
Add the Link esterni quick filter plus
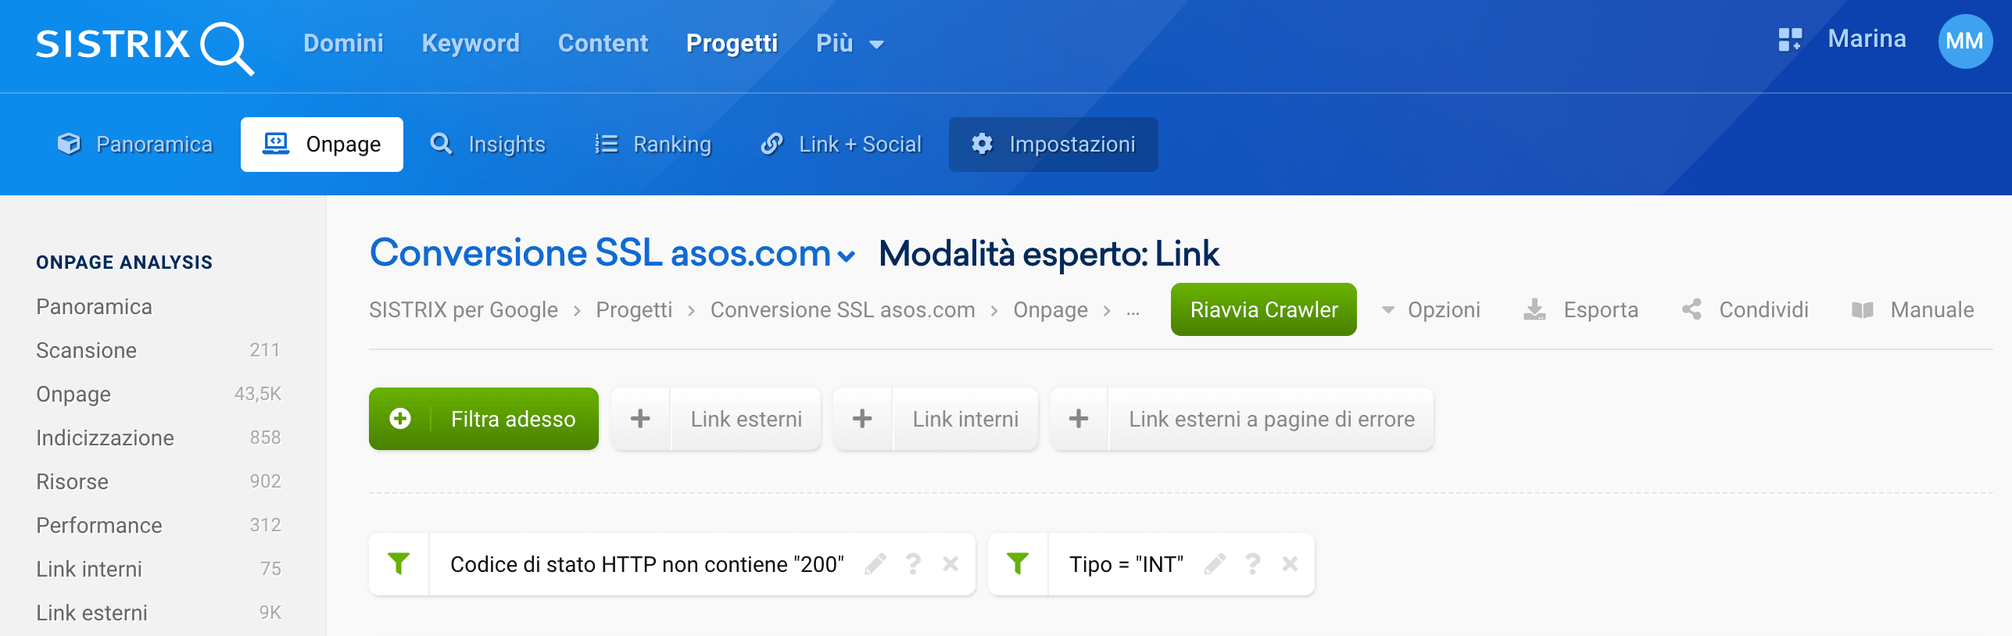tap(640, 419)
